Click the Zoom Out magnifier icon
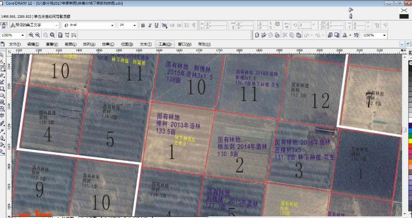The image size is (412, 218). 38,35
